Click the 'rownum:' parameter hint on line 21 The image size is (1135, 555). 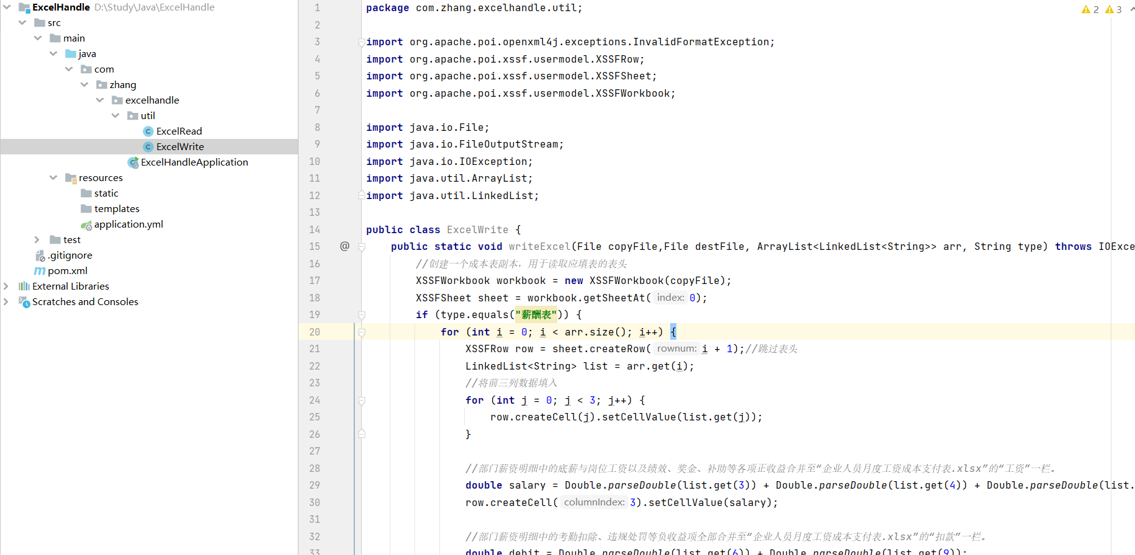676,349
